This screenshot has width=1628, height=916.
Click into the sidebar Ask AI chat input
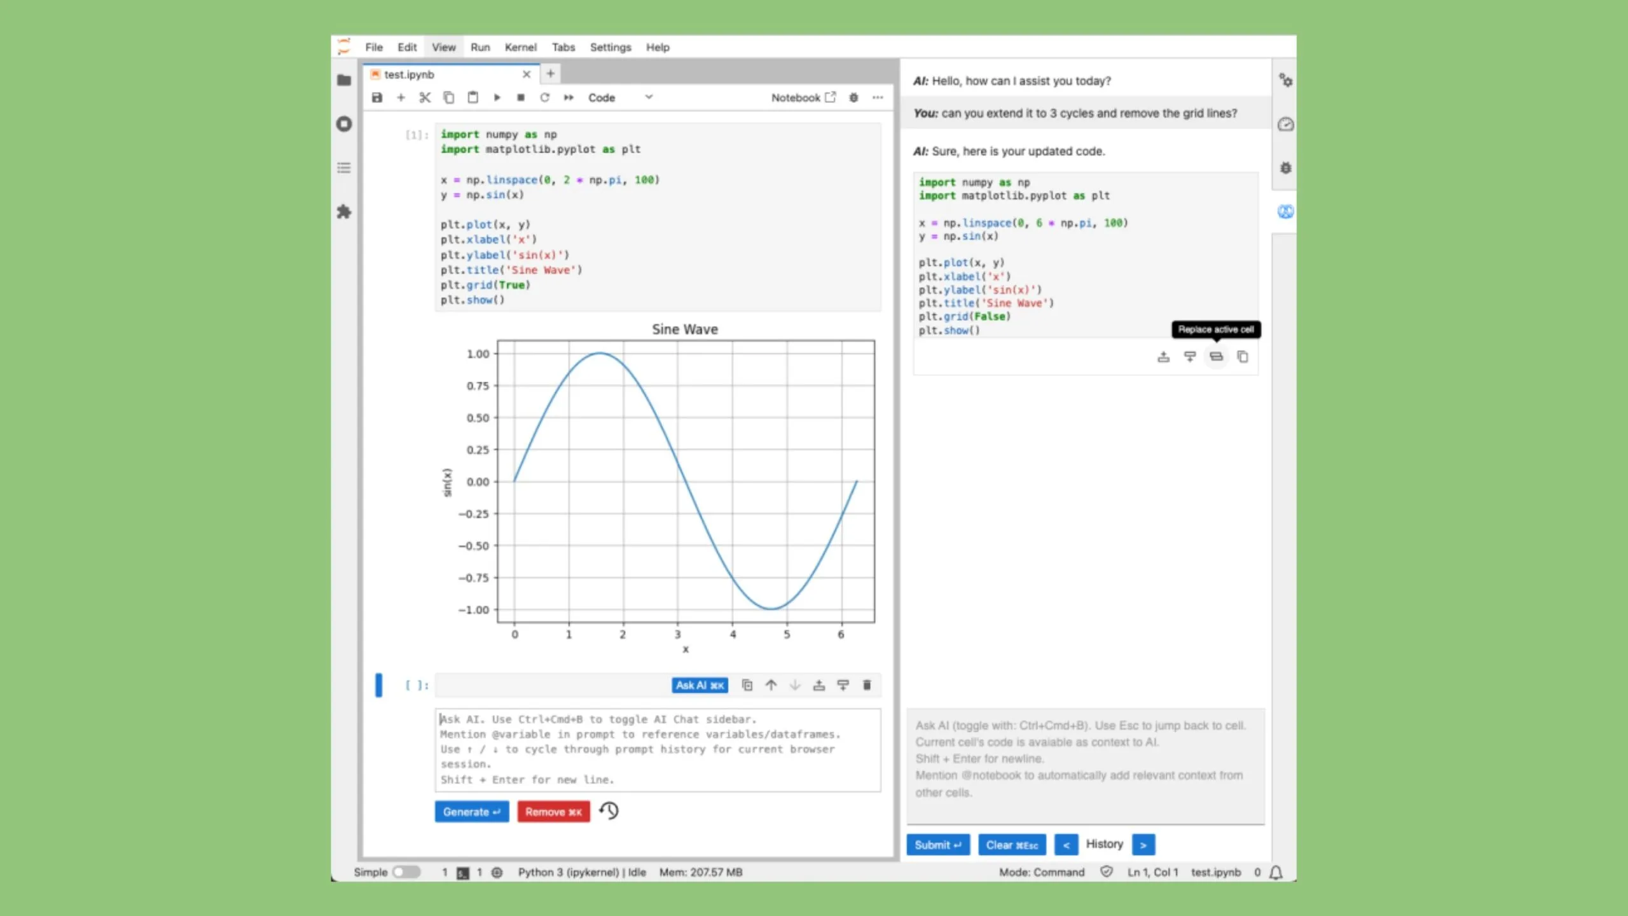coord(1086,766)
